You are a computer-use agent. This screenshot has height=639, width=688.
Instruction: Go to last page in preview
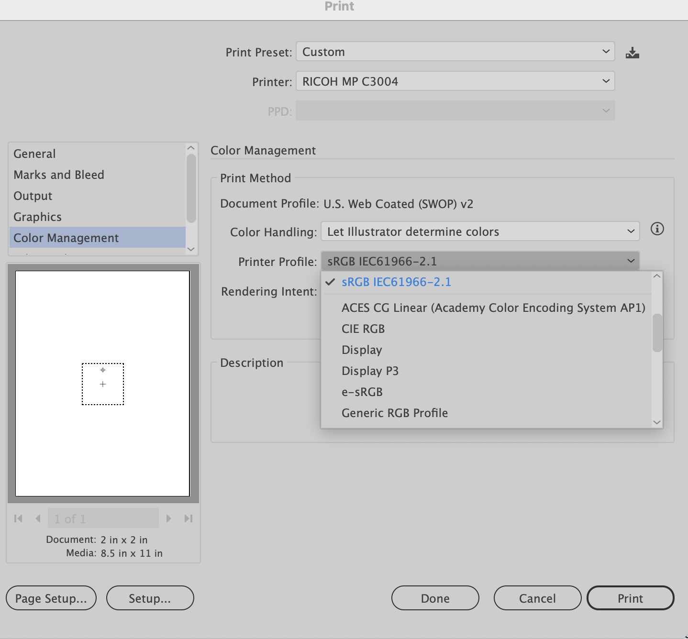(189, 518)
